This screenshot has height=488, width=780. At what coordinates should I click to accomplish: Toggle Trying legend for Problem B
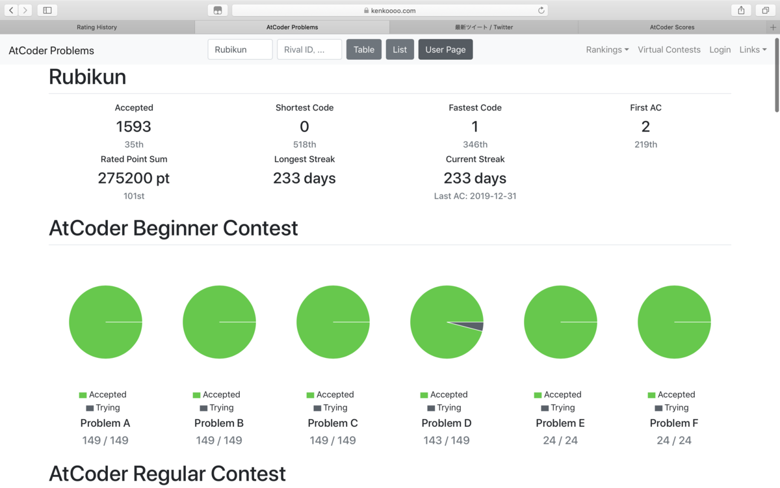[x=216, y=407]
